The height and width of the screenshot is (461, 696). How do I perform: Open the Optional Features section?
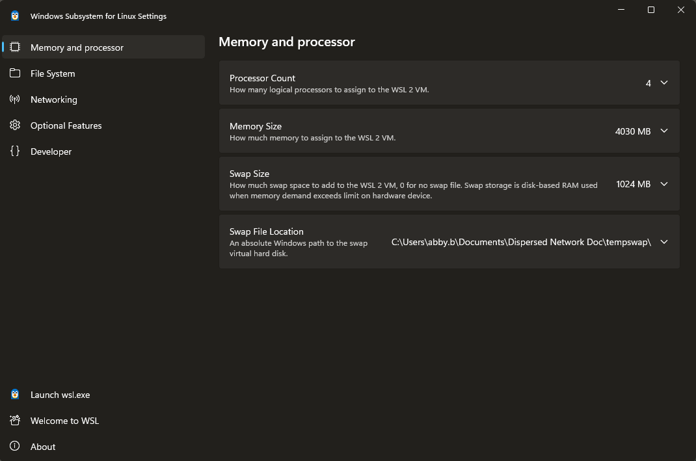click(x=103, y=125)
